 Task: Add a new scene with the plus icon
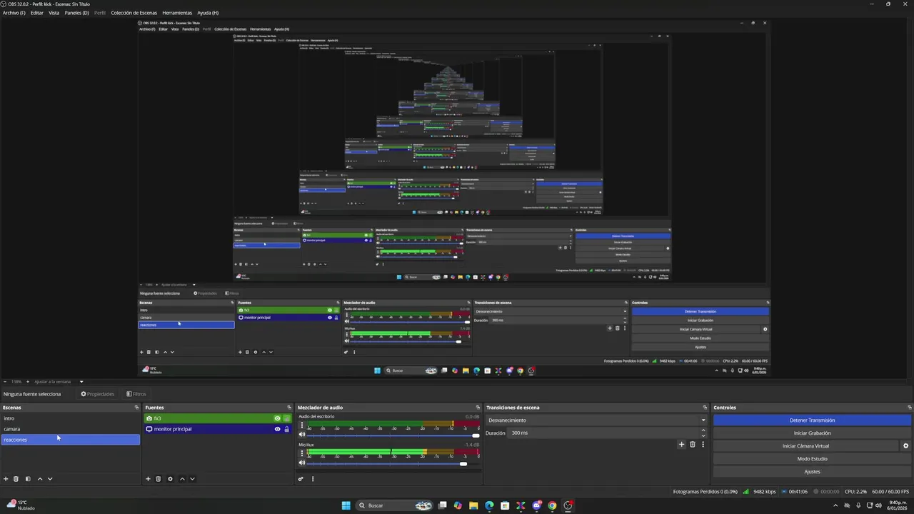click(x=6, y=479)
